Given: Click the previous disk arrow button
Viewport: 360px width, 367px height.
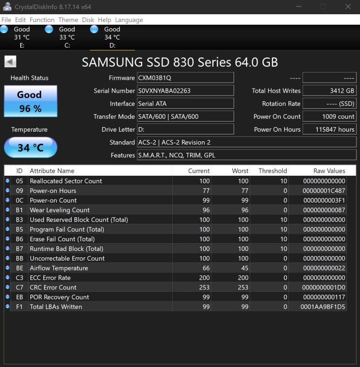Looking at the screenshot, I should (10, 61).
